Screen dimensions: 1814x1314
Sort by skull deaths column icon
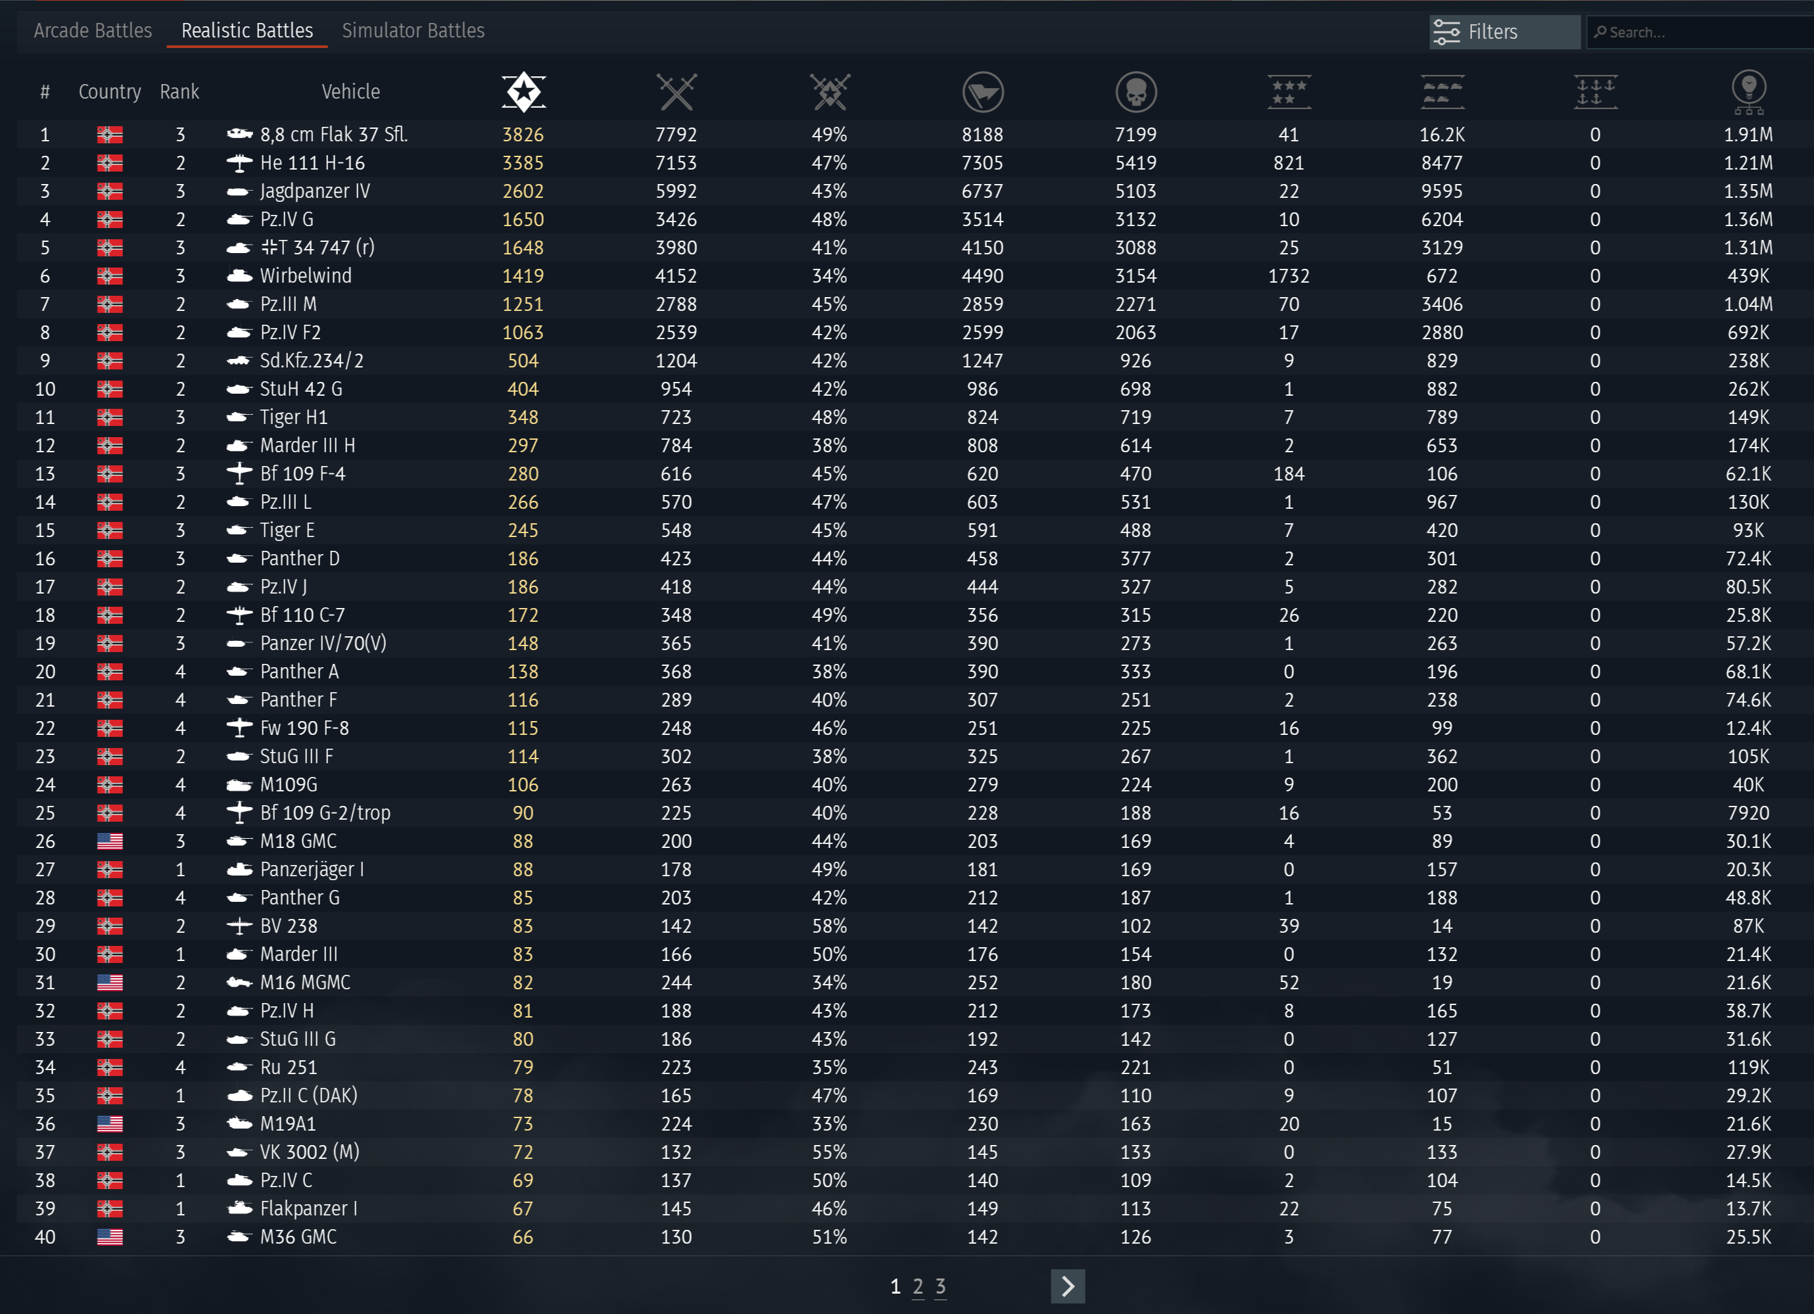point(1135,92)
